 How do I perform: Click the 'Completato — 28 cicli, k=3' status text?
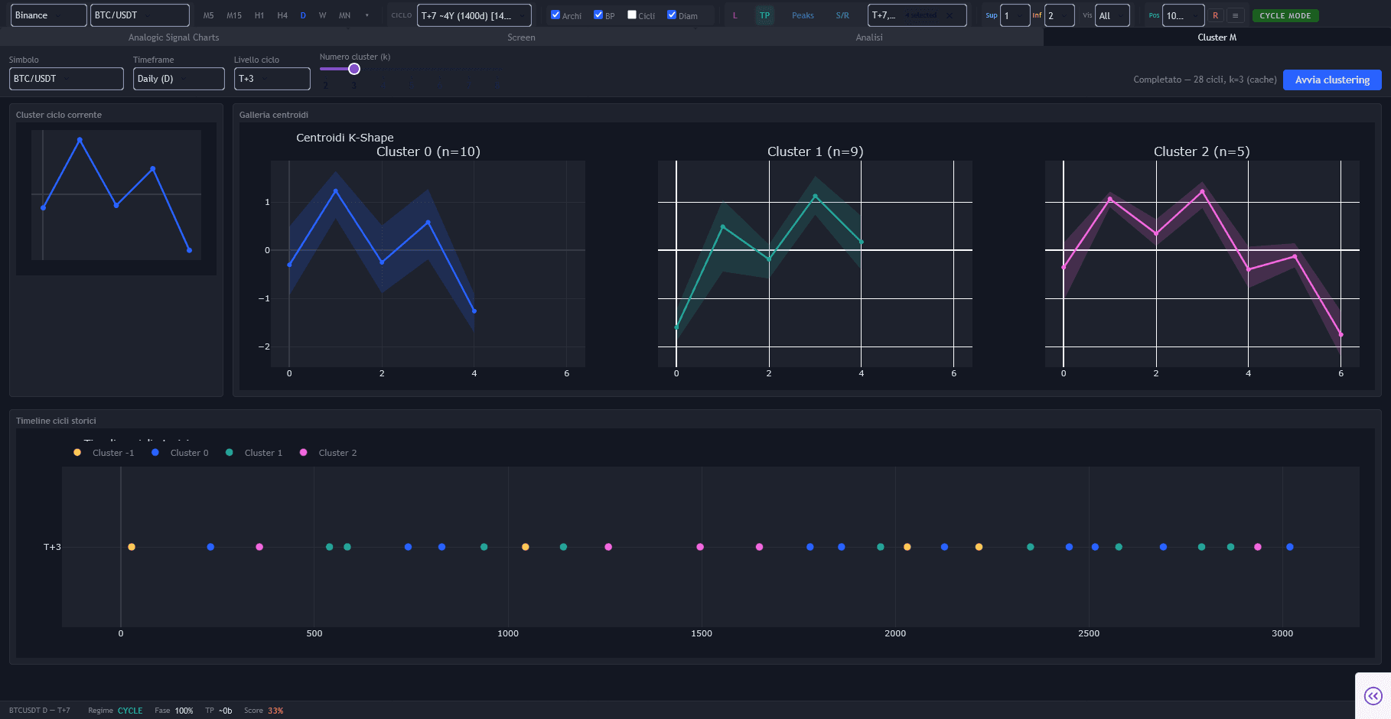[x=1205, y=80]
